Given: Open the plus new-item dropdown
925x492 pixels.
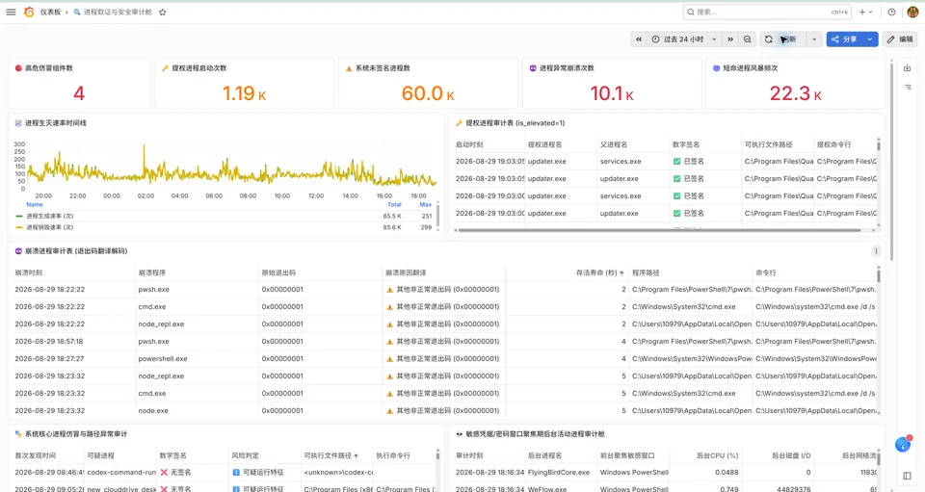Looking at the screenshot, I should coord(865,12).
